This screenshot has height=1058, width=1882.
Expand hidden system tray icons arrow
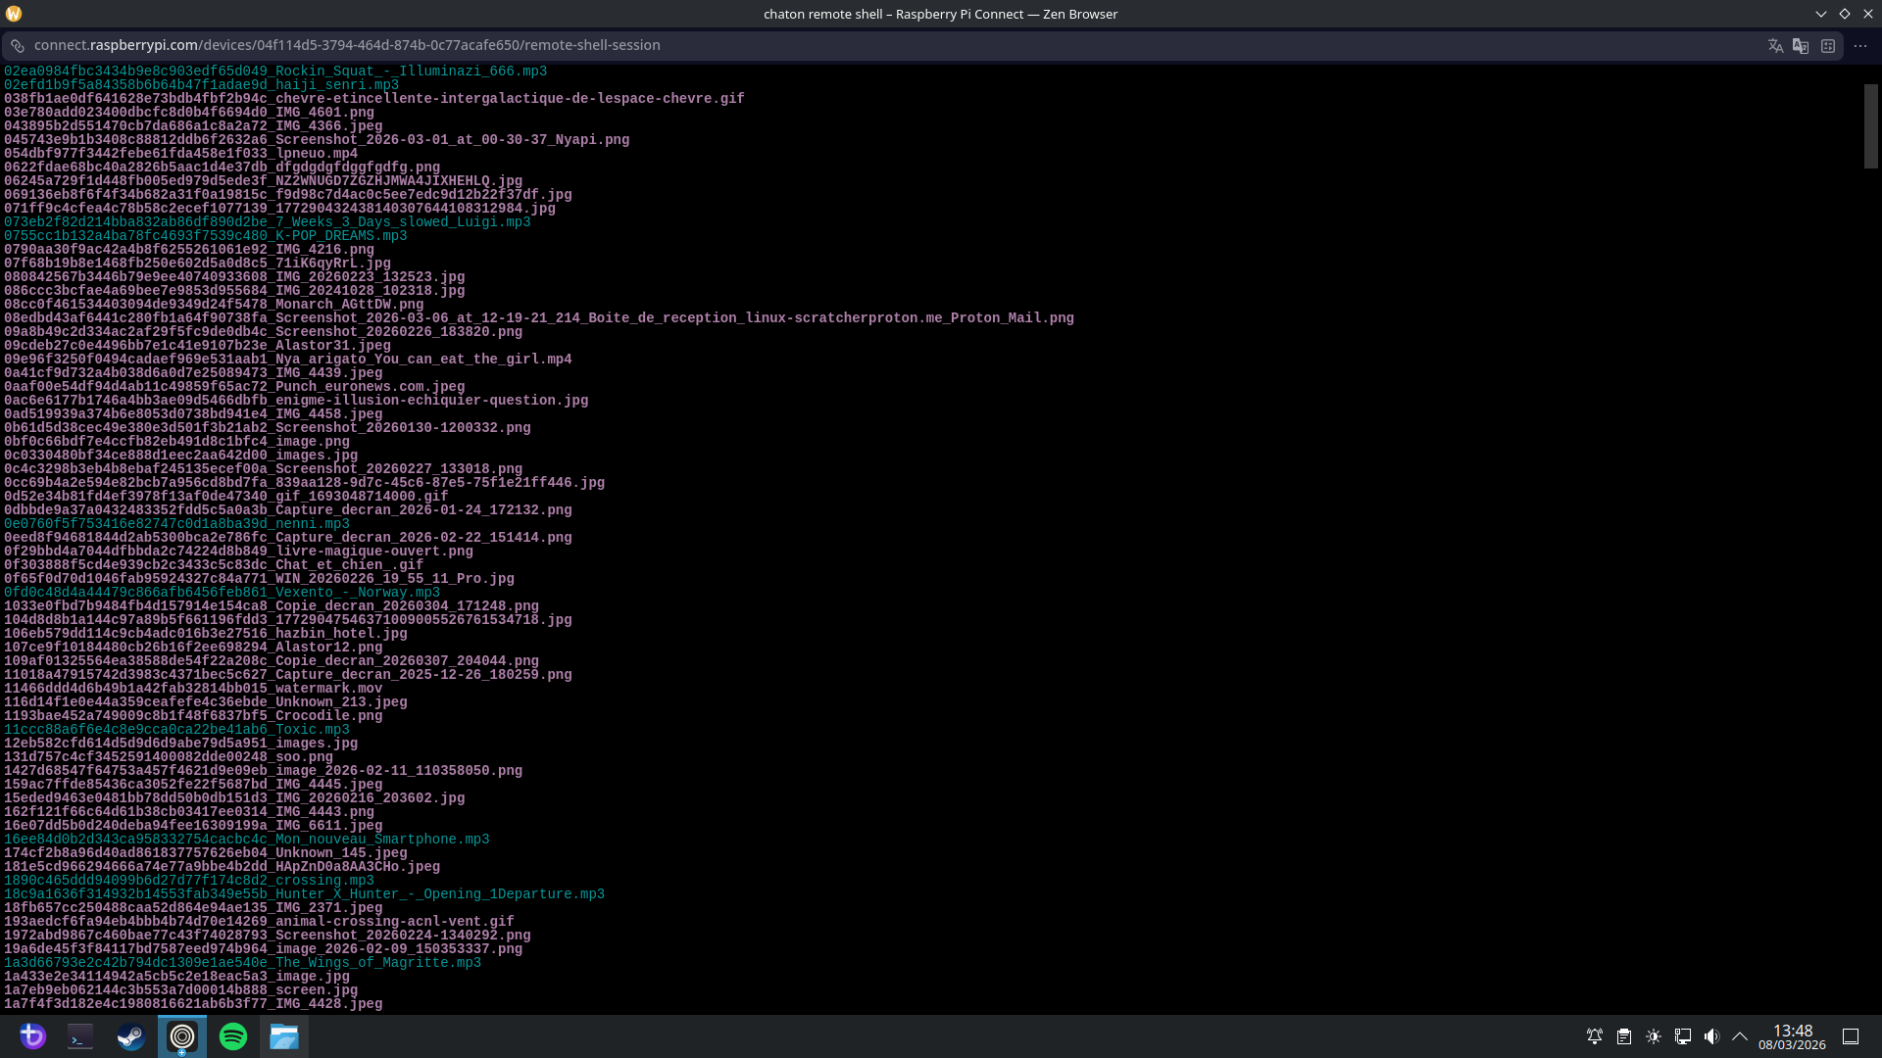point(1740,1036)
